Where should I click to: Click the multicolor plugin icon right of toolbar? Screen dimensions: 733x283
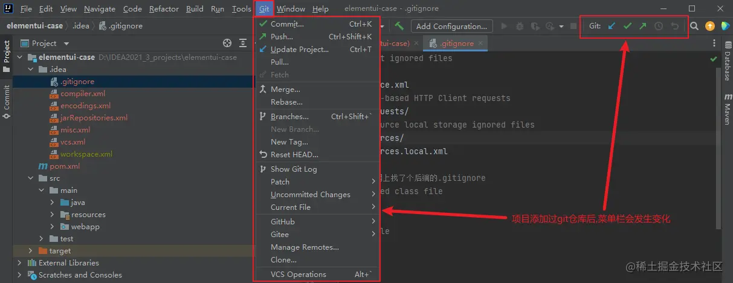pos(725,26)
